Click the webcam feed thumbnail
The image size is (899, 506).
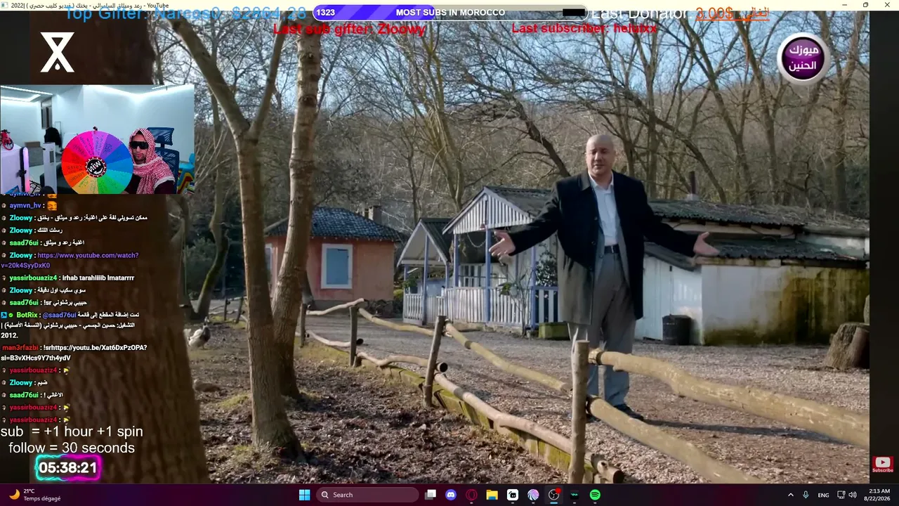tap(97, 139)
